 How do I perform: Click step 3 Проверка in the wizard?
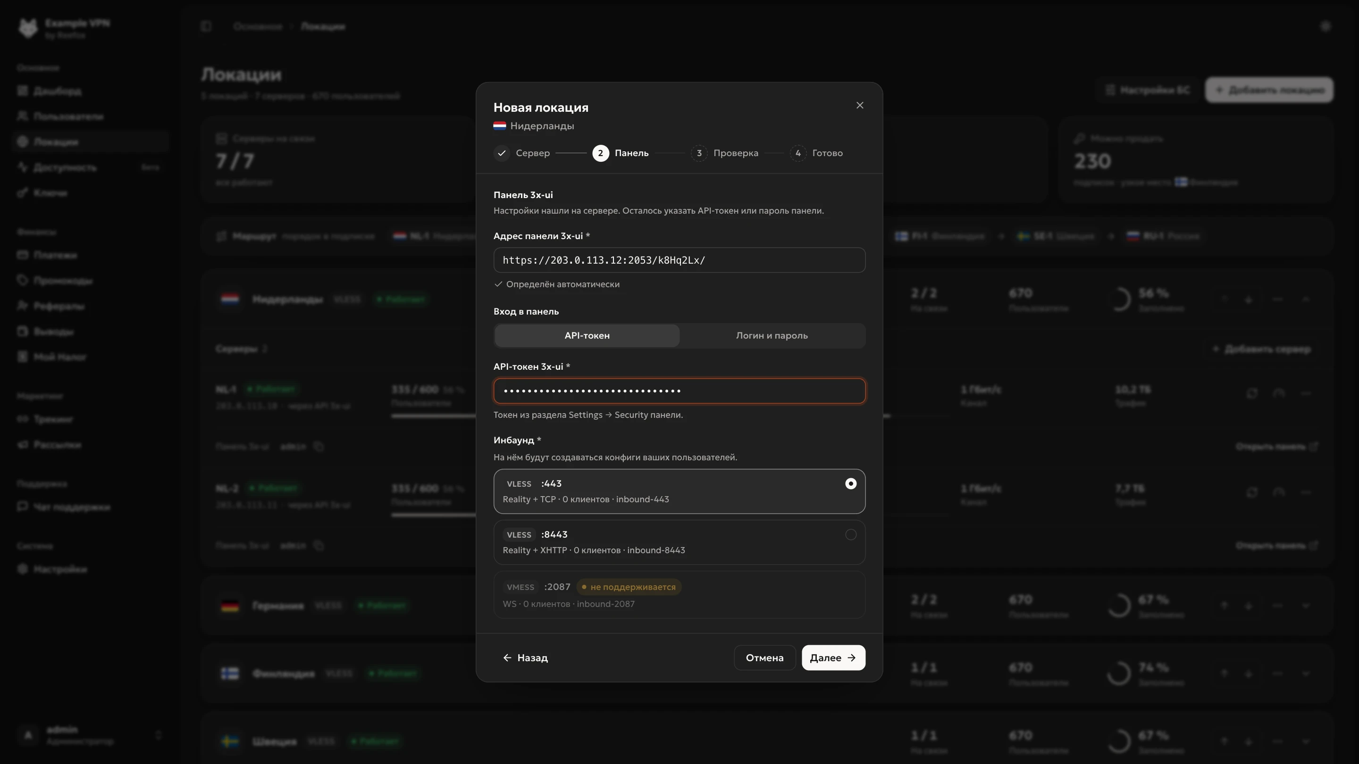pos(725,153)
